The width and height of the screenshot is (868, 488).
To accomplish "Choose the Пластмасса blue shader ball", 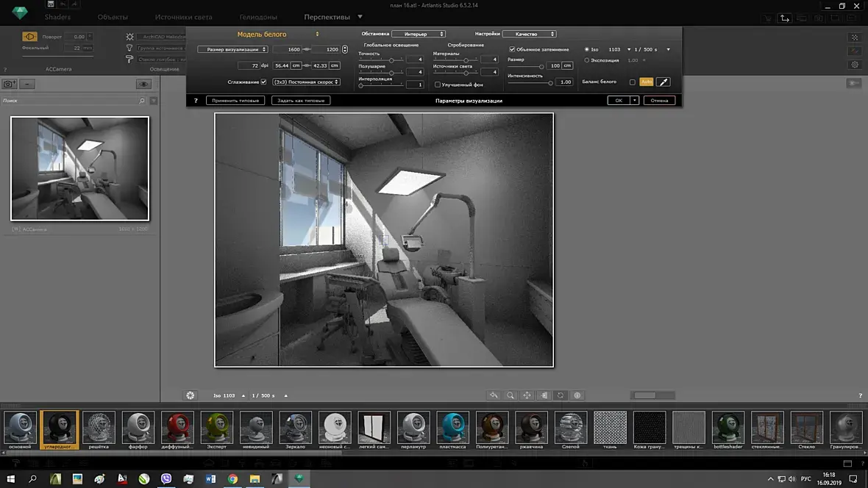I will pyautogui.click(x=453, y=428).
